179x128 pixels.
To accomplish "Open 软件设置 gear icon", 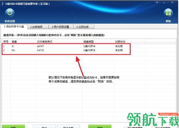I will point(10,13).
